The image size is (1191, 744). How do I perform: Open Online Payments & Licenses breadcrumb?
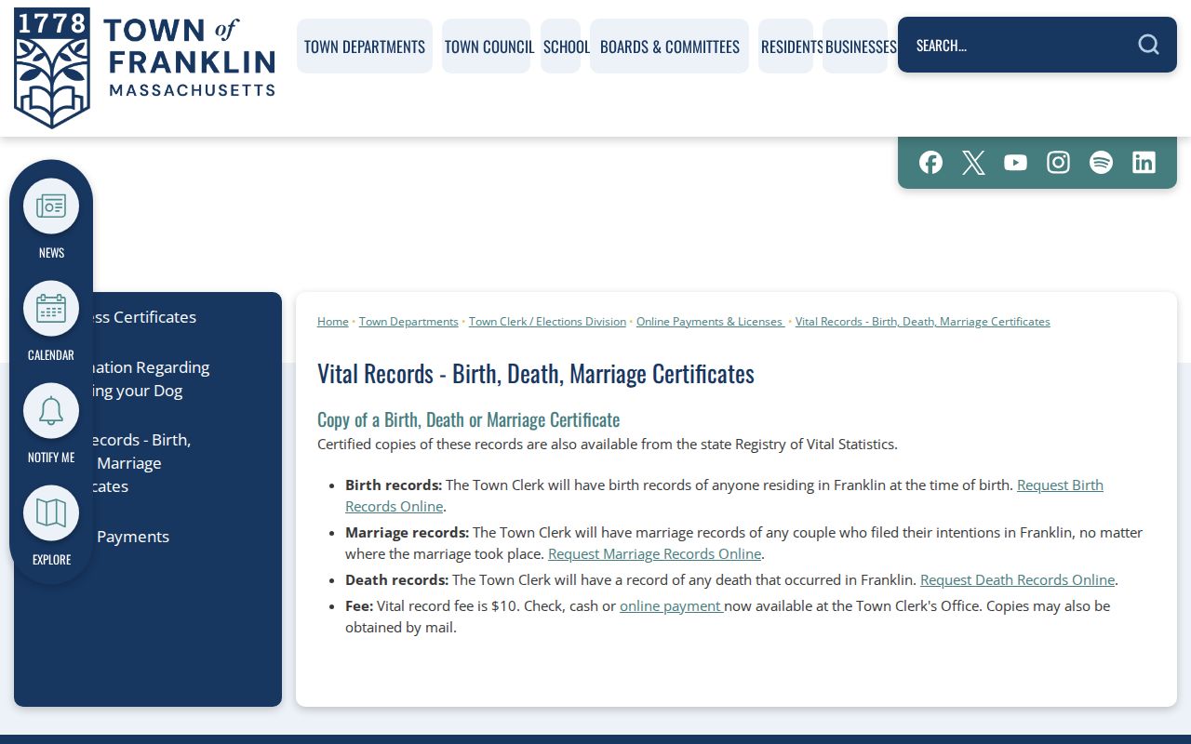[710, 322]
